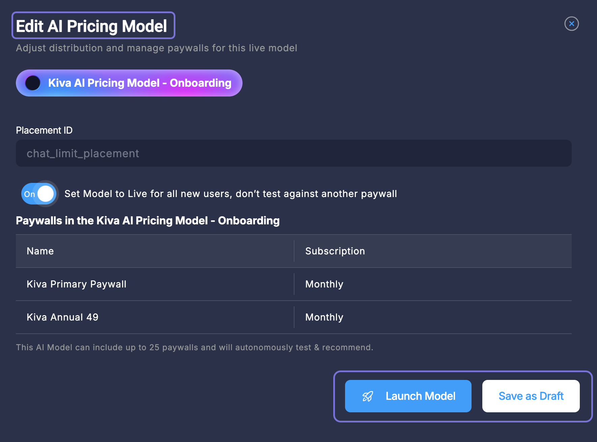Screen dimensions: 597x442
Task: Click the rocket icon on Launch Model
Action: tap(368, 396)
